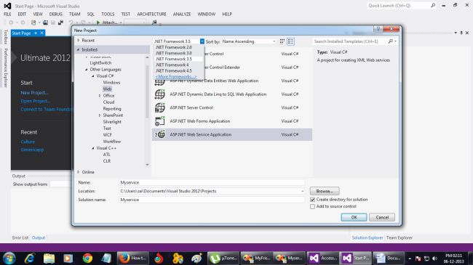Image resolution: width=473 pixels, height=265 pixels.
Task: Open the FILE menu
Action: point(7,14)
